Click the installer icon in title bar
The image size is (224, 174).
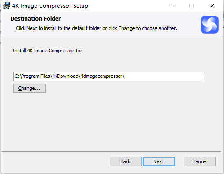(x=6, y=6)
